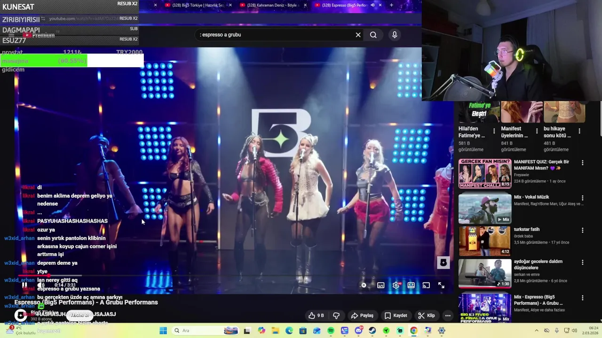Open Big5 Türkiye channel avatar
Image resolution: width=602 pixels, height=338 pixels.
tap(20, 315)
